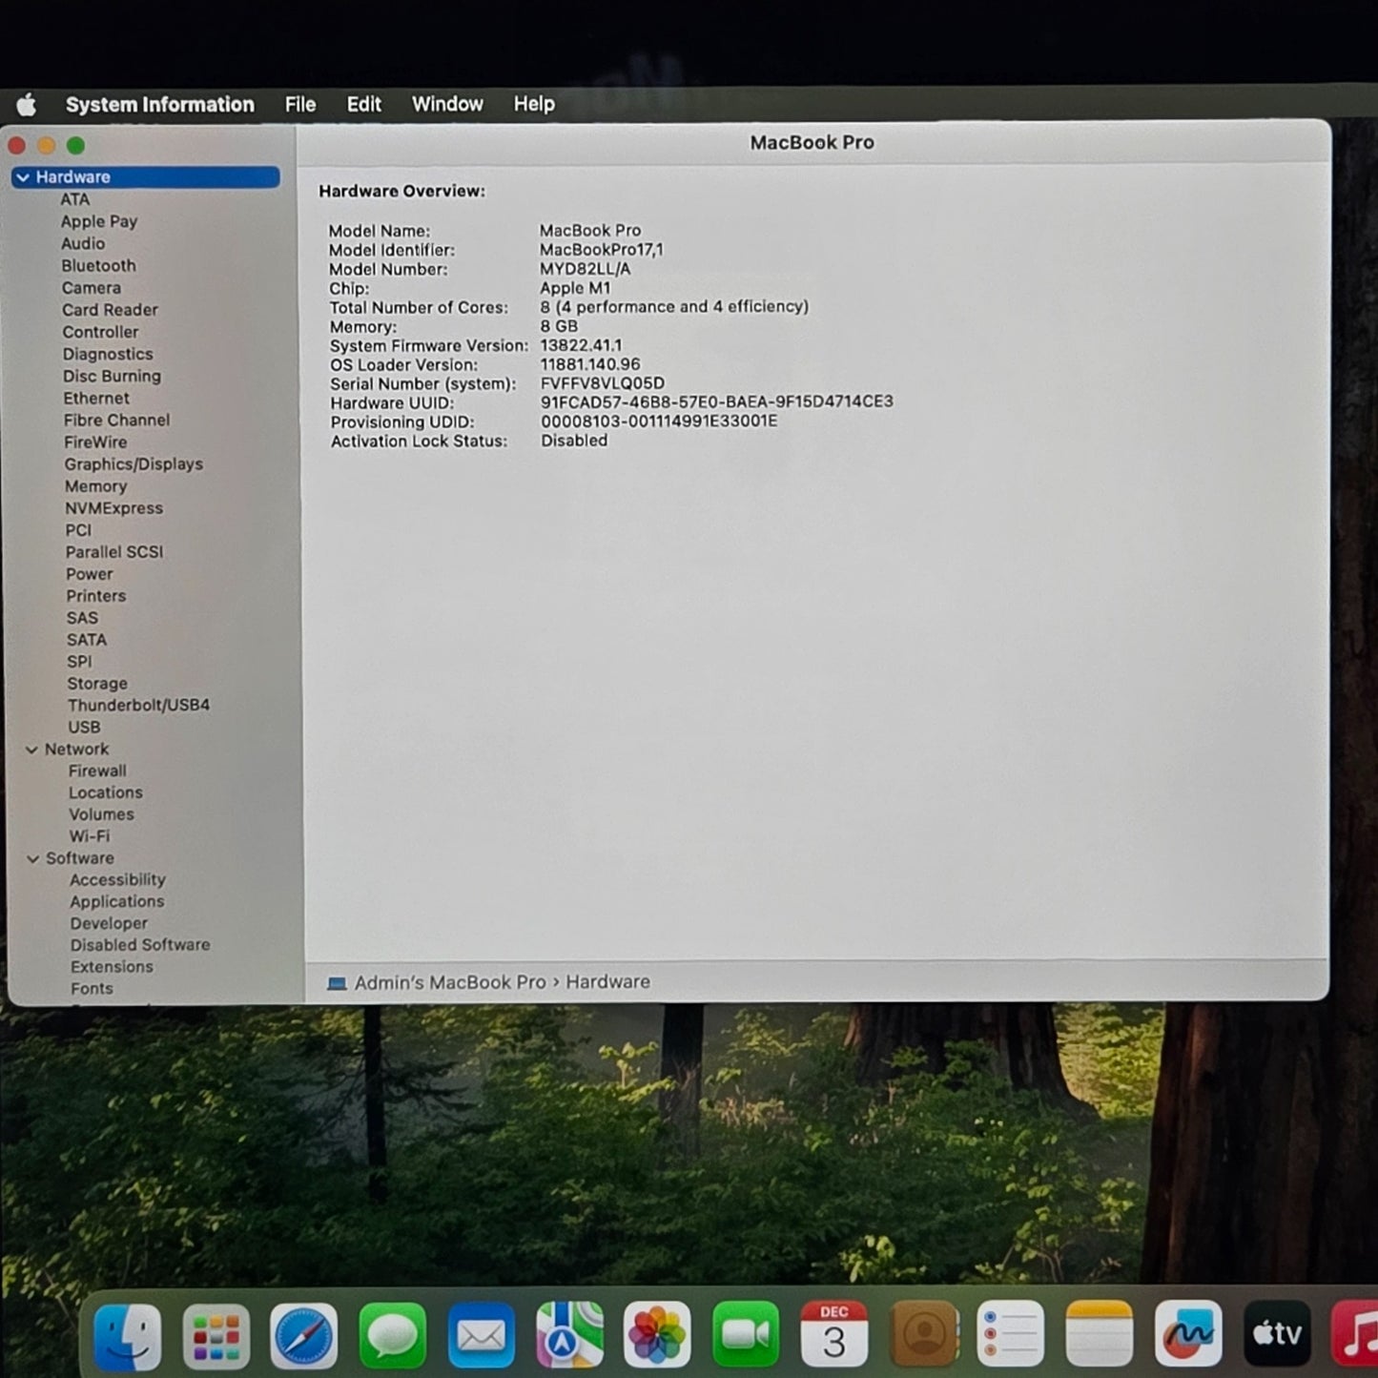Open Apple TV app in dock
1378x1378 pixels.
[1276, 1335]
